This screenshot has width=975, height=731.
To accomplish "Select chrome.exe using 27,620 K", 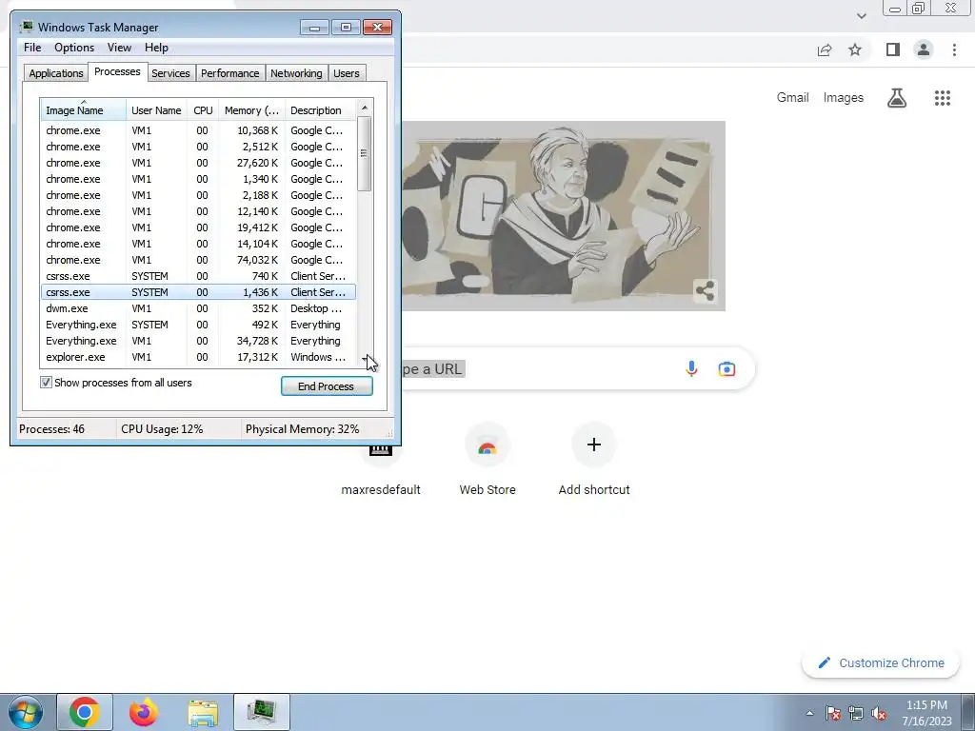I will click(198, 163).
